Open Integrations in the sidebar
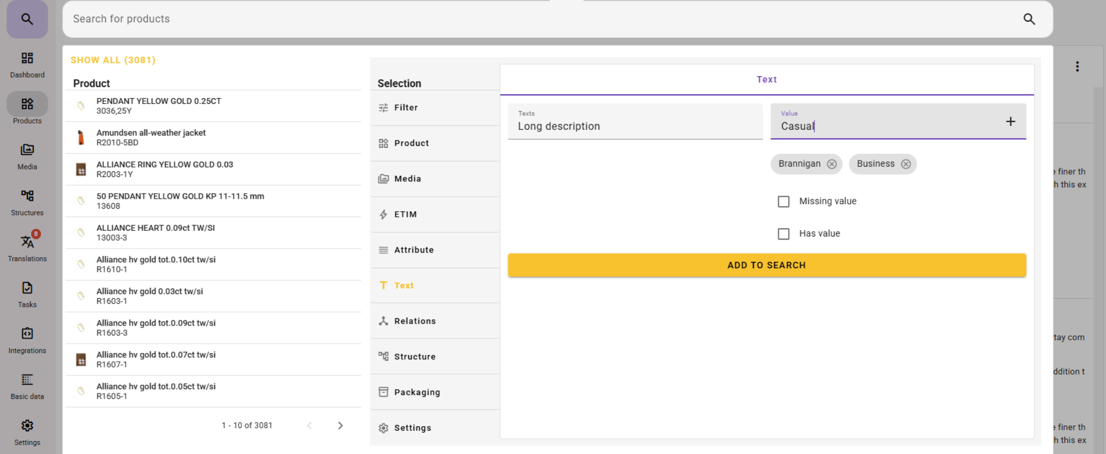The image size is (1106, 454). pyautogui.click(x=27, y=340)
